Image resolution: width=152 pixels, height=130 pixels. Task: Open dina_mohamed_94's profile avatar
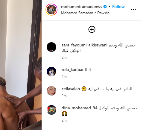(51, 110)
